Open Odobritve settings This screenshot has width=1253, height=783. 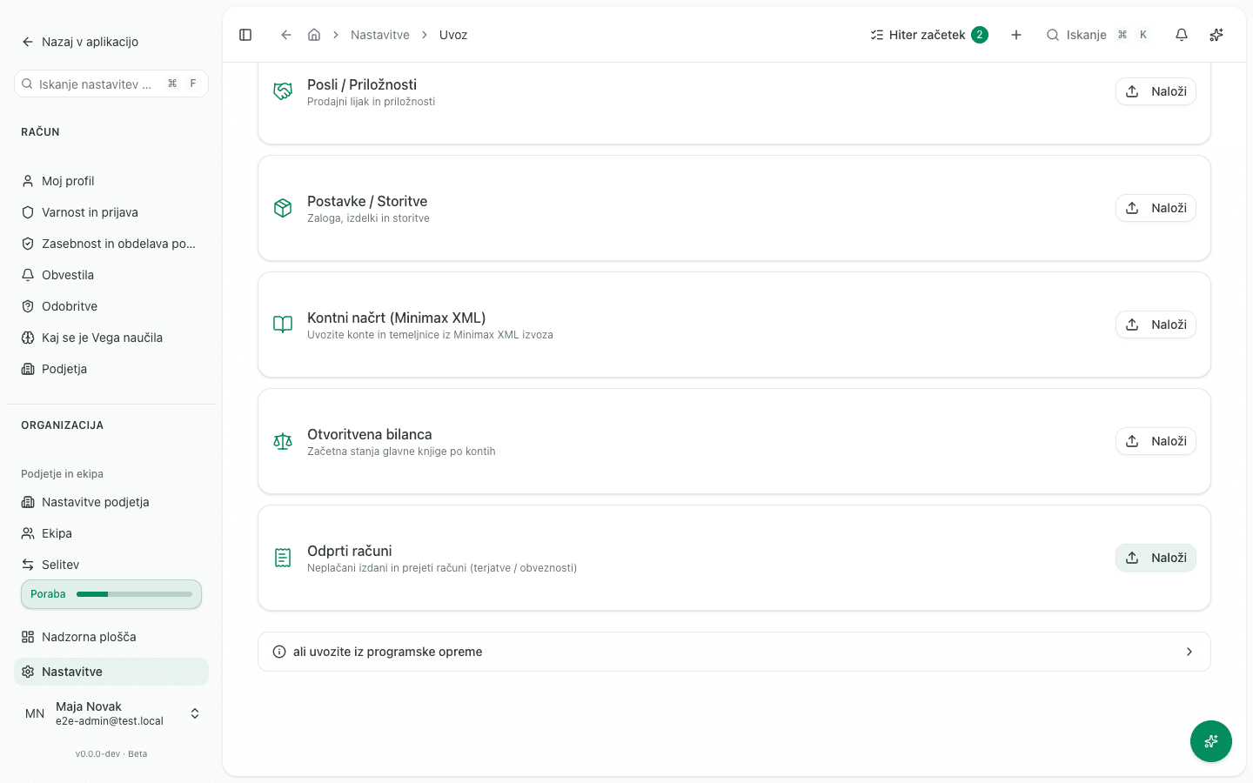point(111,306)
